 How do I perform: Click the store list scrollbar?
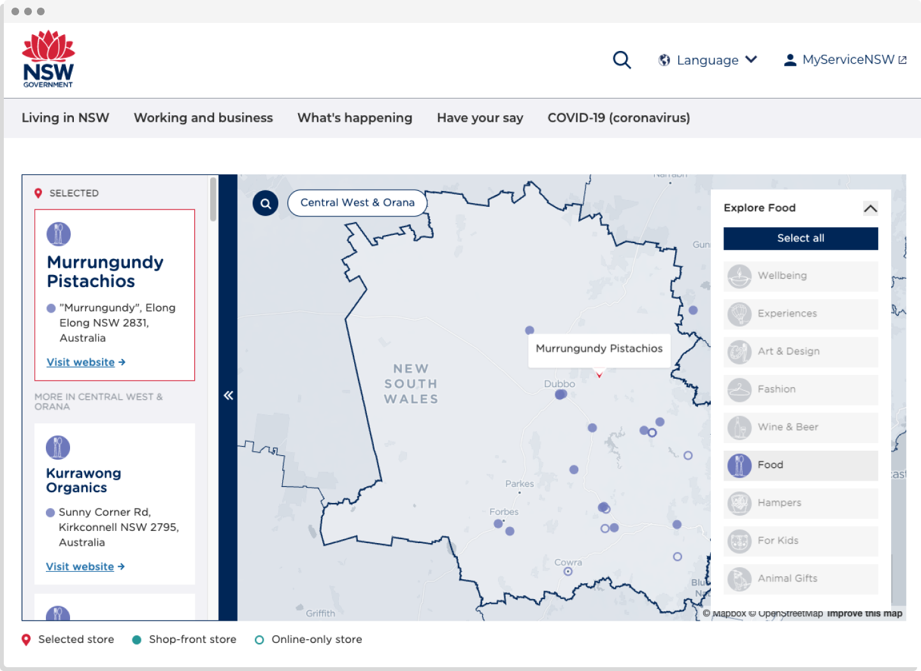pyautogui.click(x=213, y=200)
